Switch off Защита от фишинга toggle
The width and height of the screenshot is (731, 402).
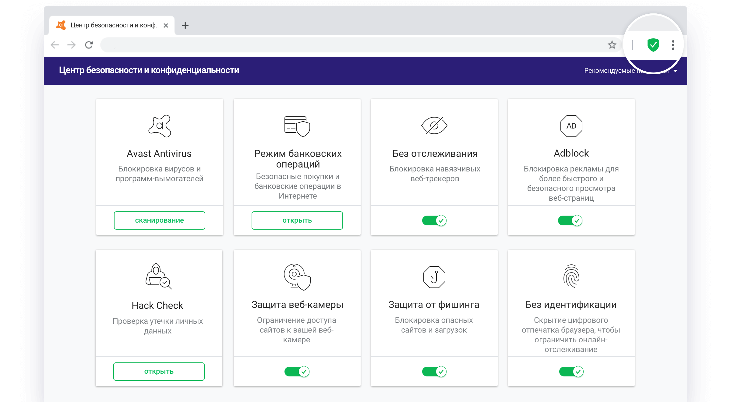[x=434, y=371]
